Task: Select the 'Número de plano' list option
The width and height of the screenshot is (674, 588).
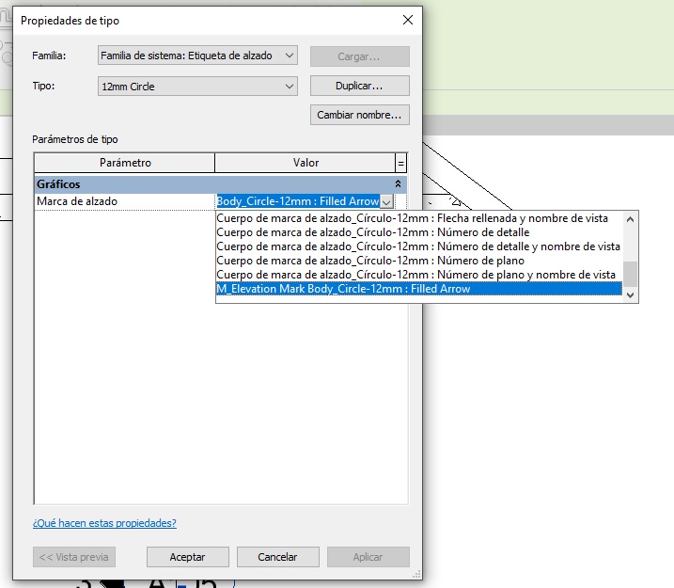Action: [x=369, y=261]
